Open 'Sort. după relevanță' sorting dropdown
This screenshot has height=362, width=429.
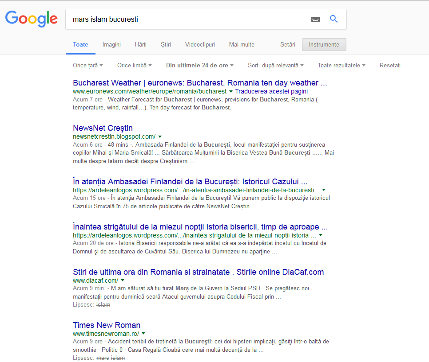click(x=275, y=65)
